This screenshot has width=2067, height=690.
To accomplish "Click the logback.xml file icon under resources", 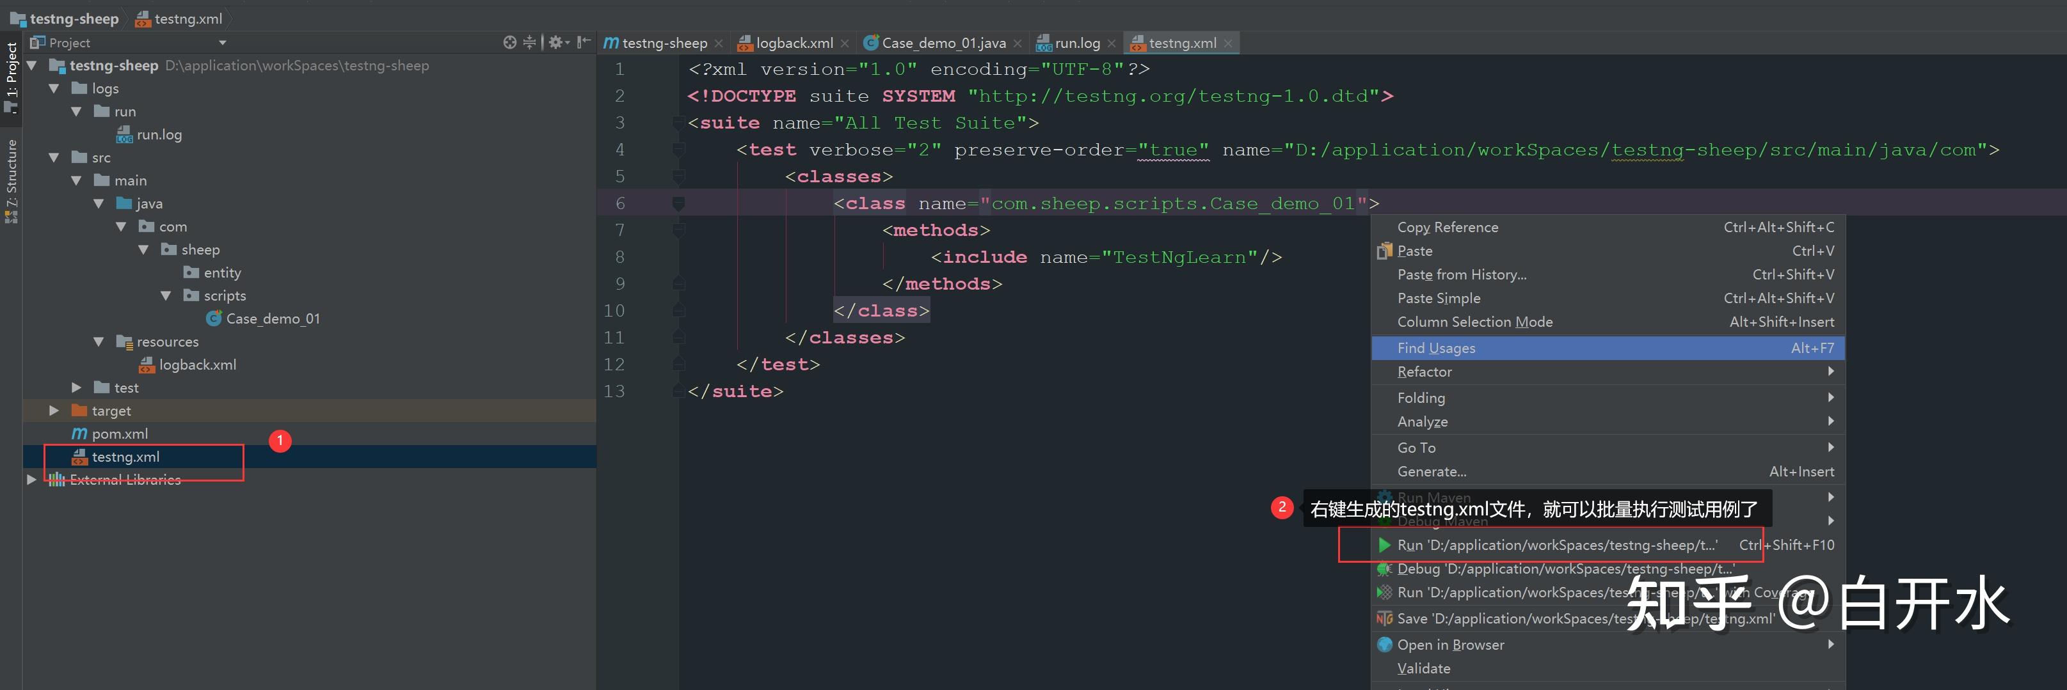I will [x=147, y=365].
